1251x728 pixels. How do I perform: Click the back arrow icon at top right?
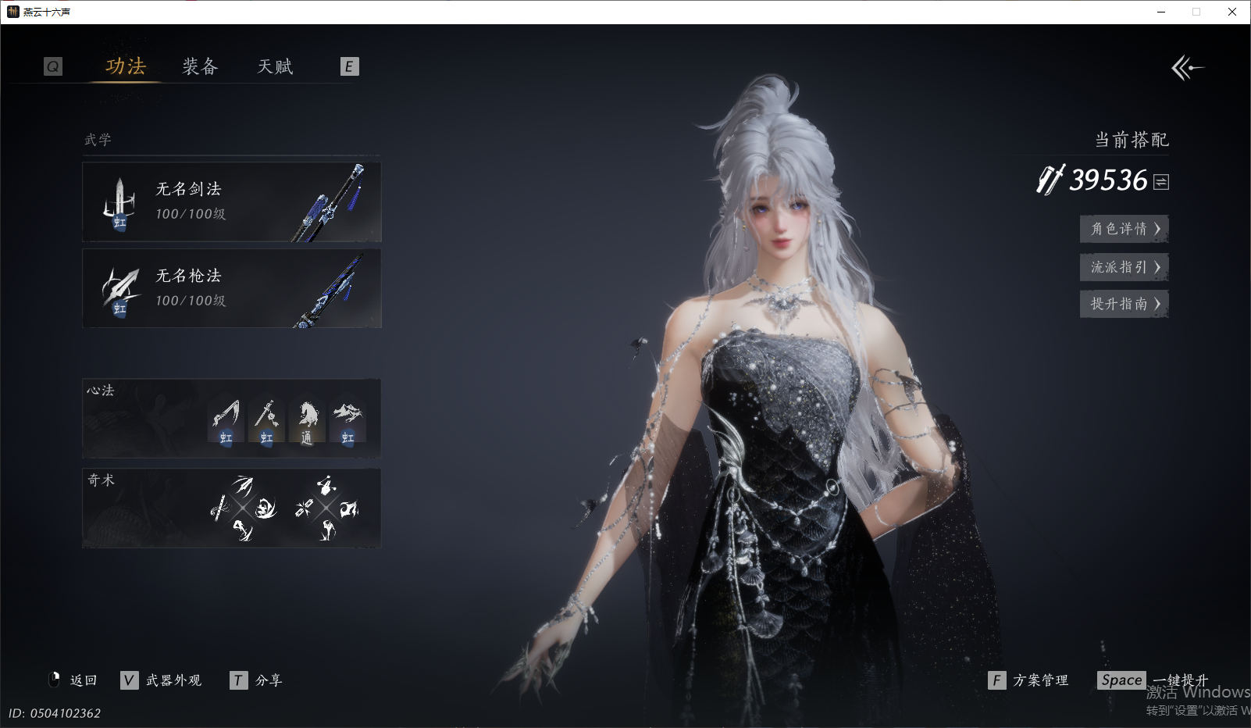1187,68
